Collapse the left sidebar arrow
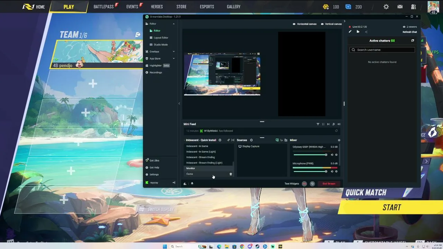Screen dimensions: 443x249 (179, 103)
